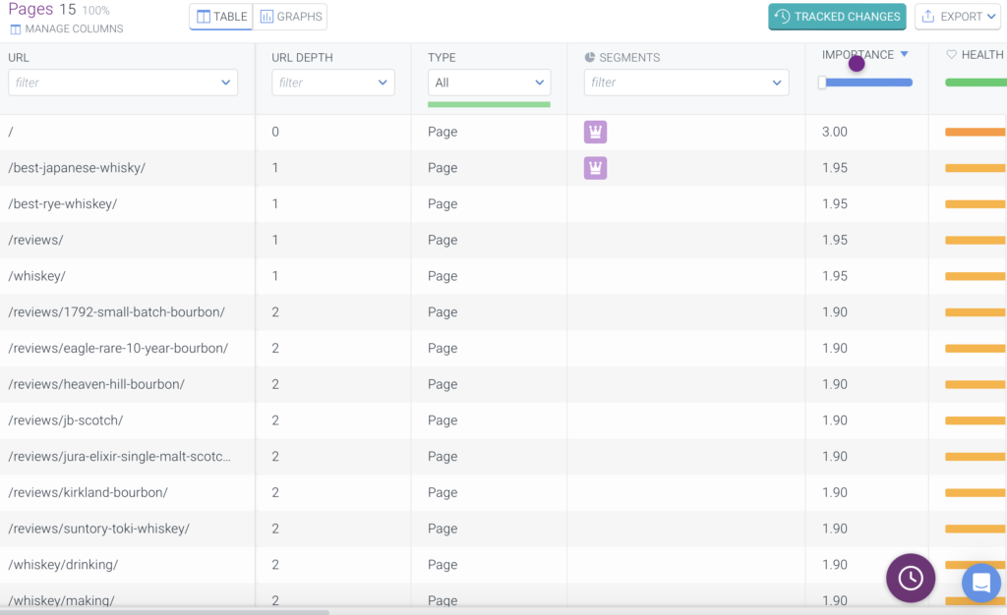Viewport: 1007px width, 615px height.
Task: Click the Manage Columns table icon
Action: (16, 28)
